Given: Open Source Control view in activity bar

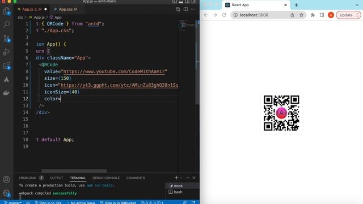Looking at the screenshot, I should (x=6, y=39).
